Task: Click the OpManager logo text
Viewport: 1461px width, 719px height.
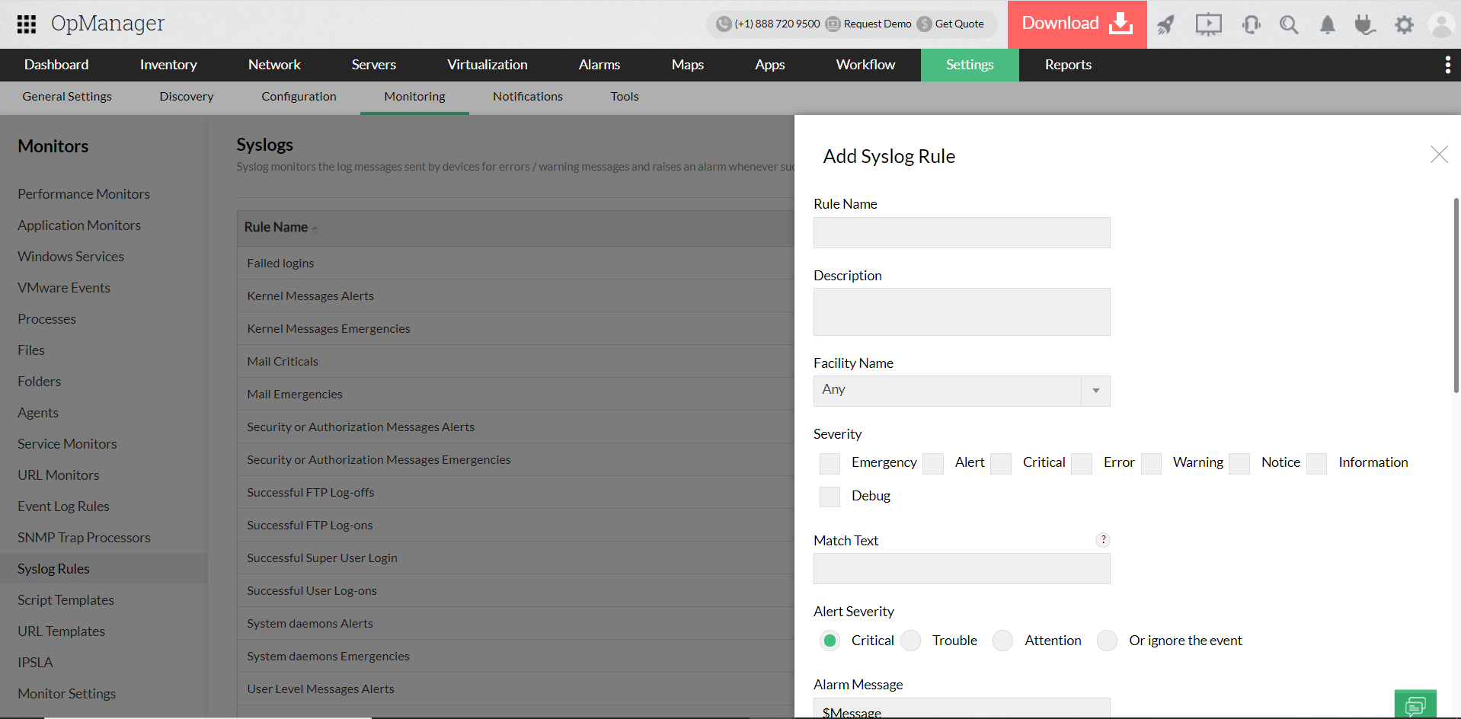Action: (x=107, y=24)
